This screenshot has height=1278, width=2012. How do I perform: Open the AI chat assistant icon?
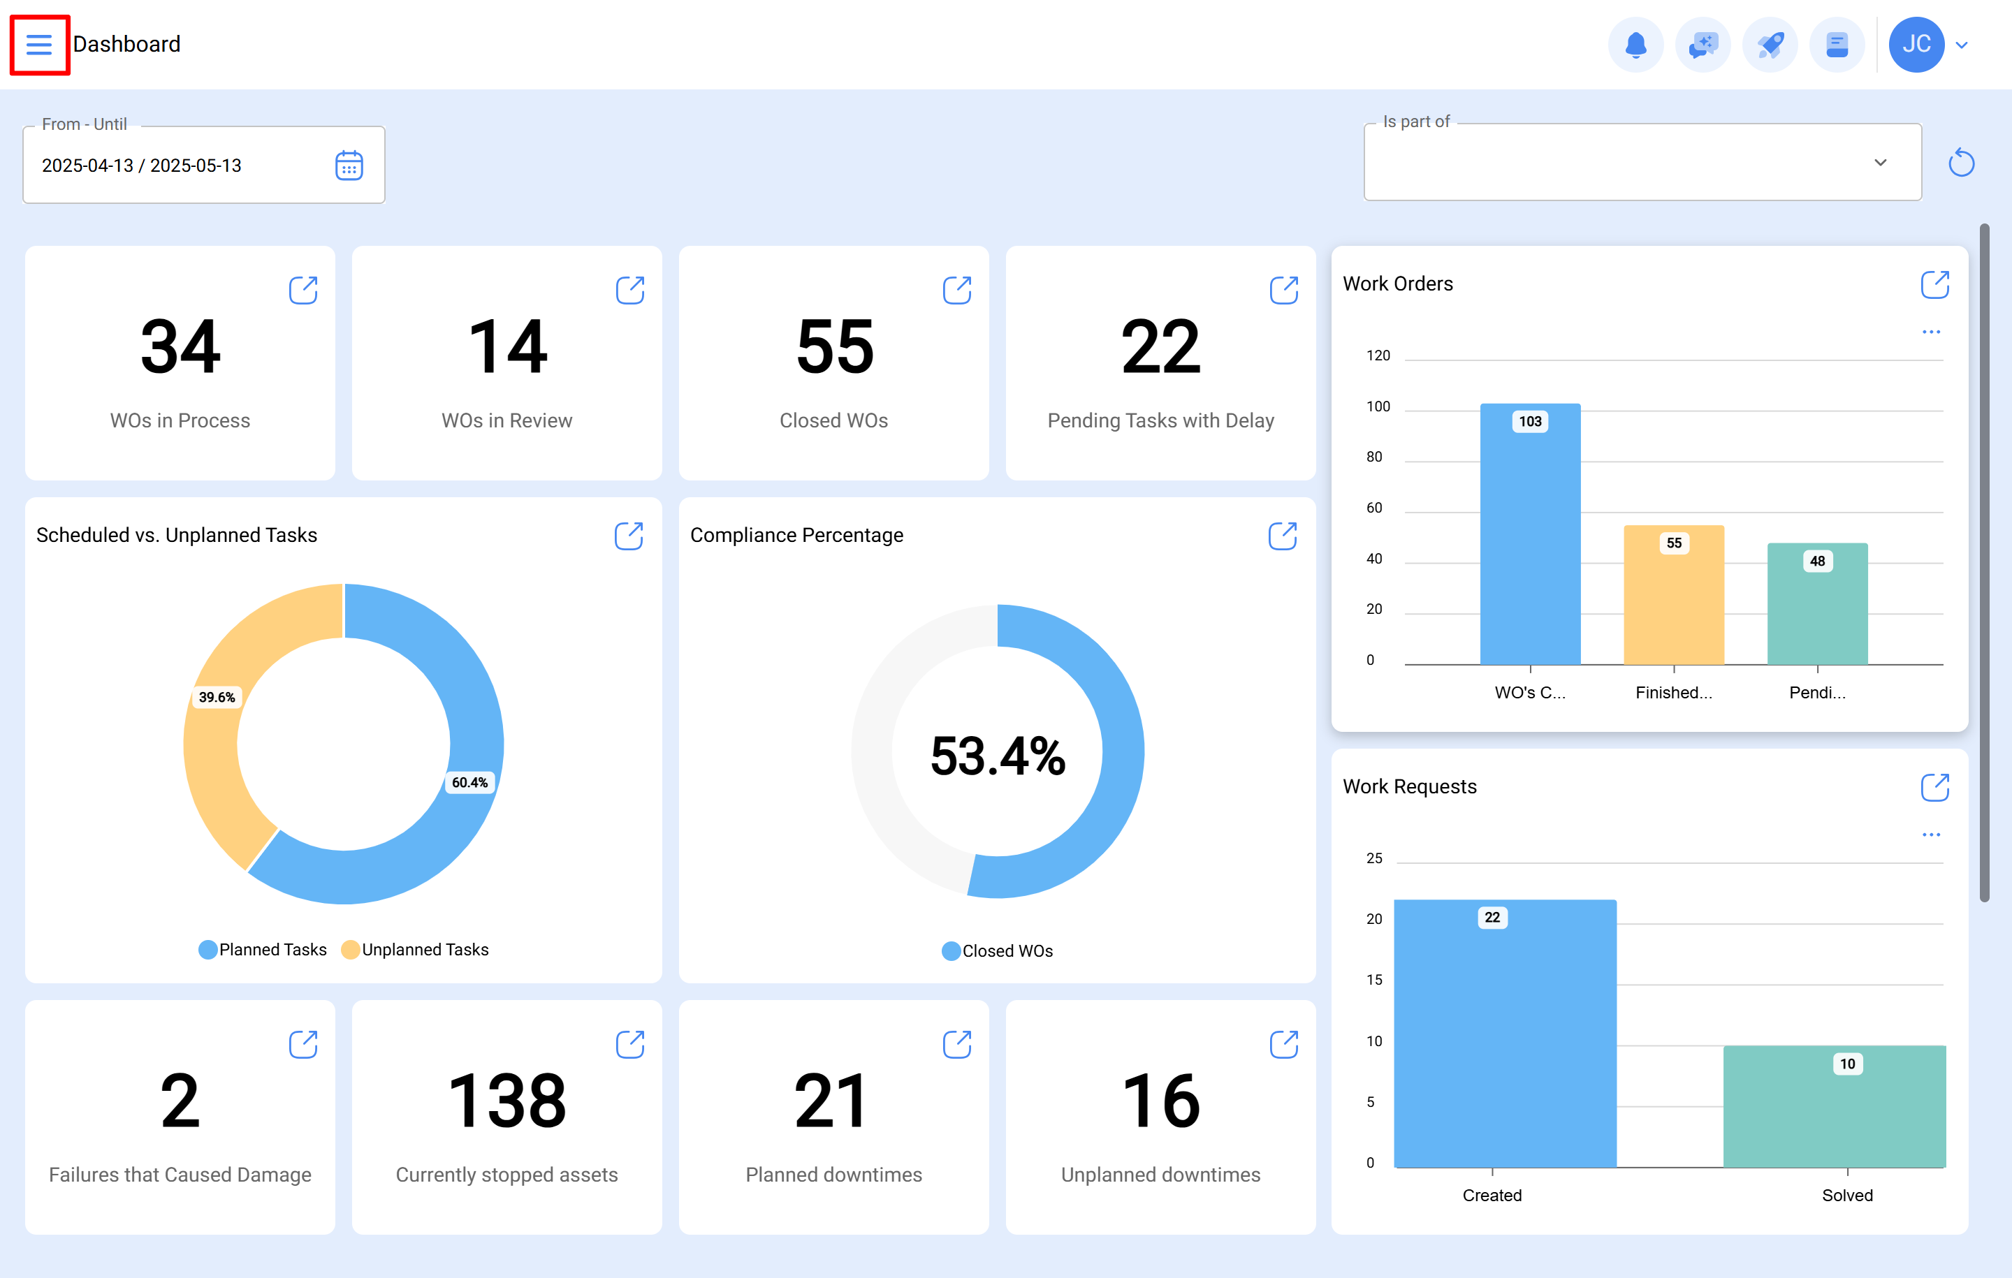tap(1703, 44)
